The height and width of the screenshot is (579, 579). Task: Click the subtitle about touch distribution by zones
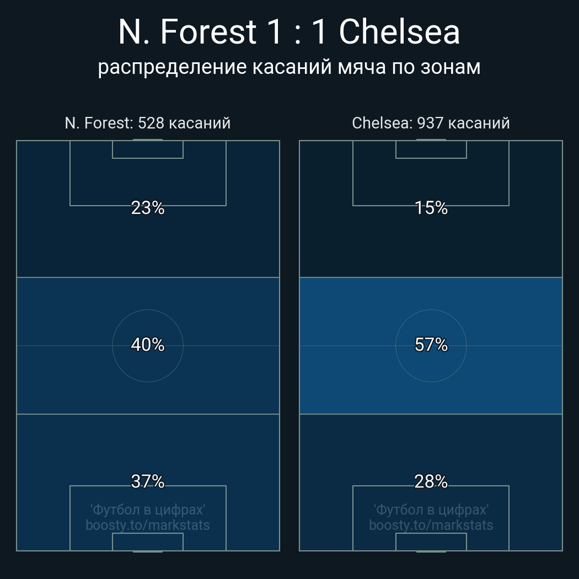(x=289, y=67)
